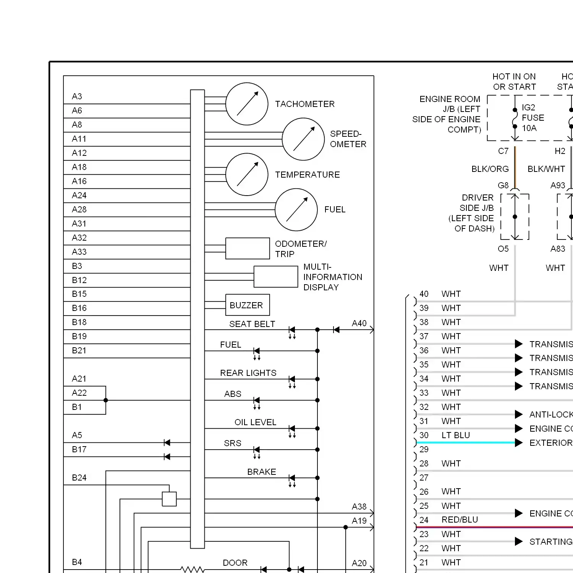Screen dimensions: 573x573
Task: Click terminal label A3
Action: coord(77,96)
